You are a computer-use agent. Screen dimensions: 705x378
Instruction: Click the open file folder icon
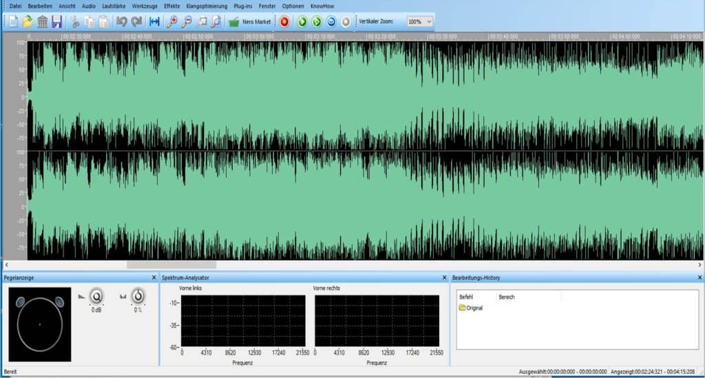tap(28, 22)
